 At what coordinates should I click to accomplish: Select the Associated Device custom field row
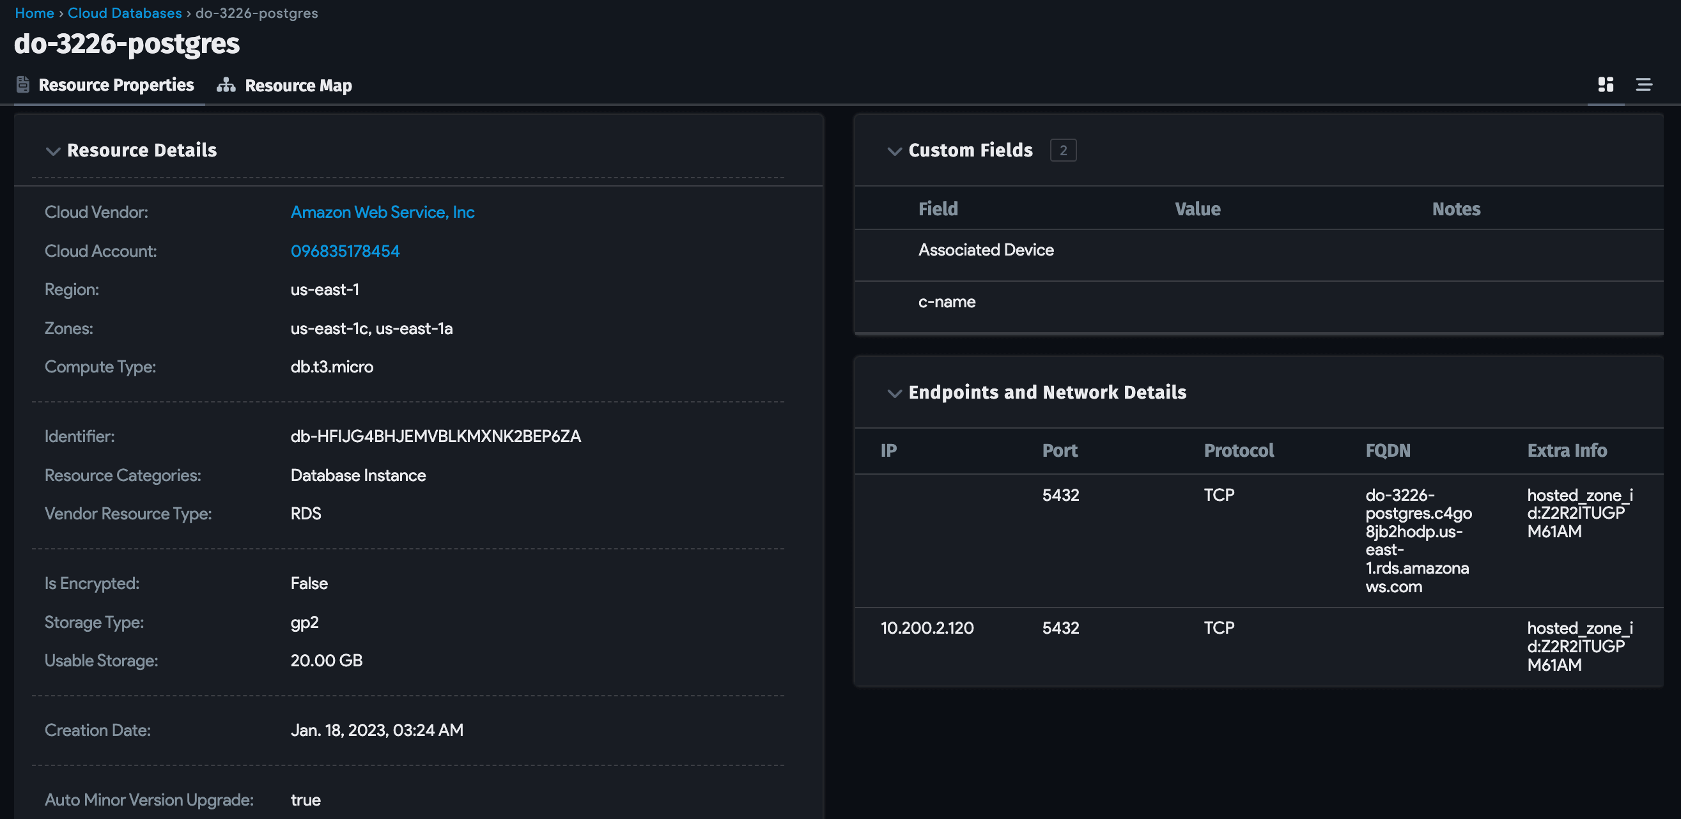coord(986,250)
